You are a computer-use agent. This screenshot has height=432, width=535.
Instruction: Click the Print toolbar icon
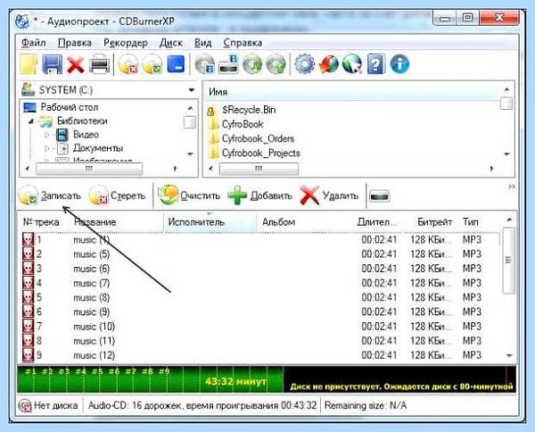coord(99,64)
